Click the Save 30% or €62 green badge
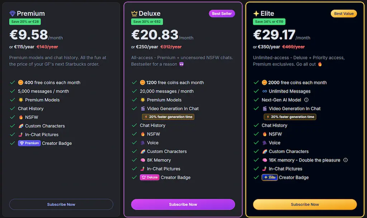The height and width of the screenshot is (218, 367). coord(147,21)
